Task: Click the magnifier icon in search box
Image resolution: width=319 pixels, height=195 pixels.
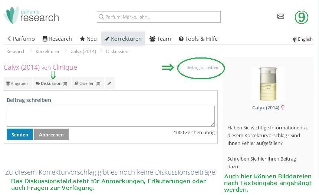Action: 101,17
